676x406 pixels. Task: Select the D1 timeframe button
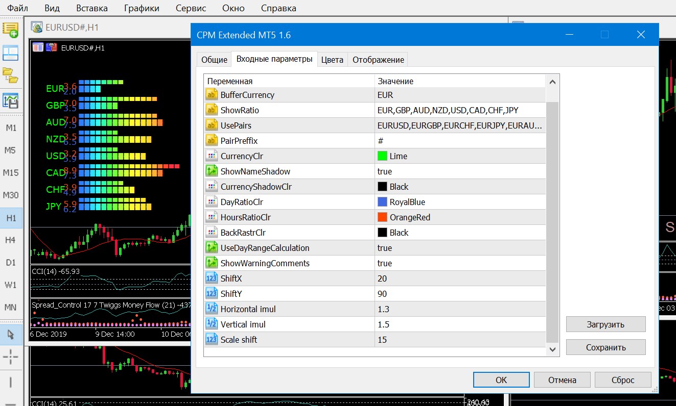[x=10, y=263]
